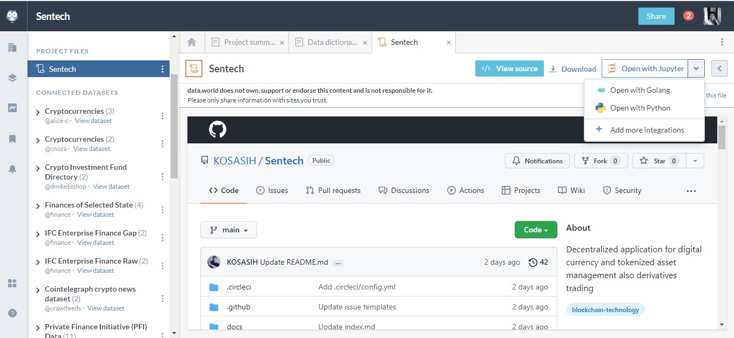Open the GitHub Actions tab
This screenshot has width=734, height=338.
466,190
